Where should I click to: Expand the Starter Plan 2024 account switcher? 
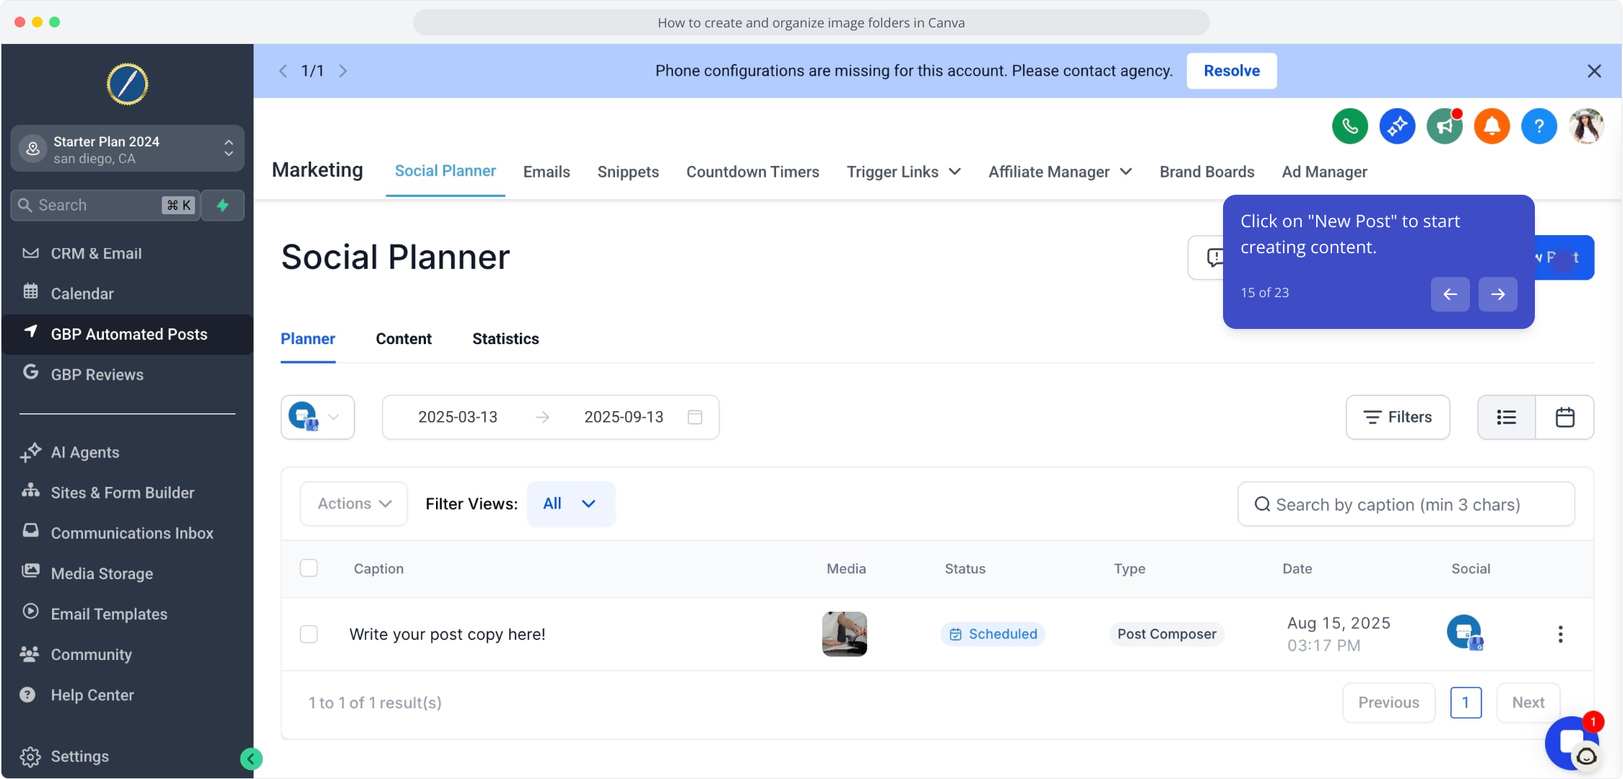click(x=128, y=149)
